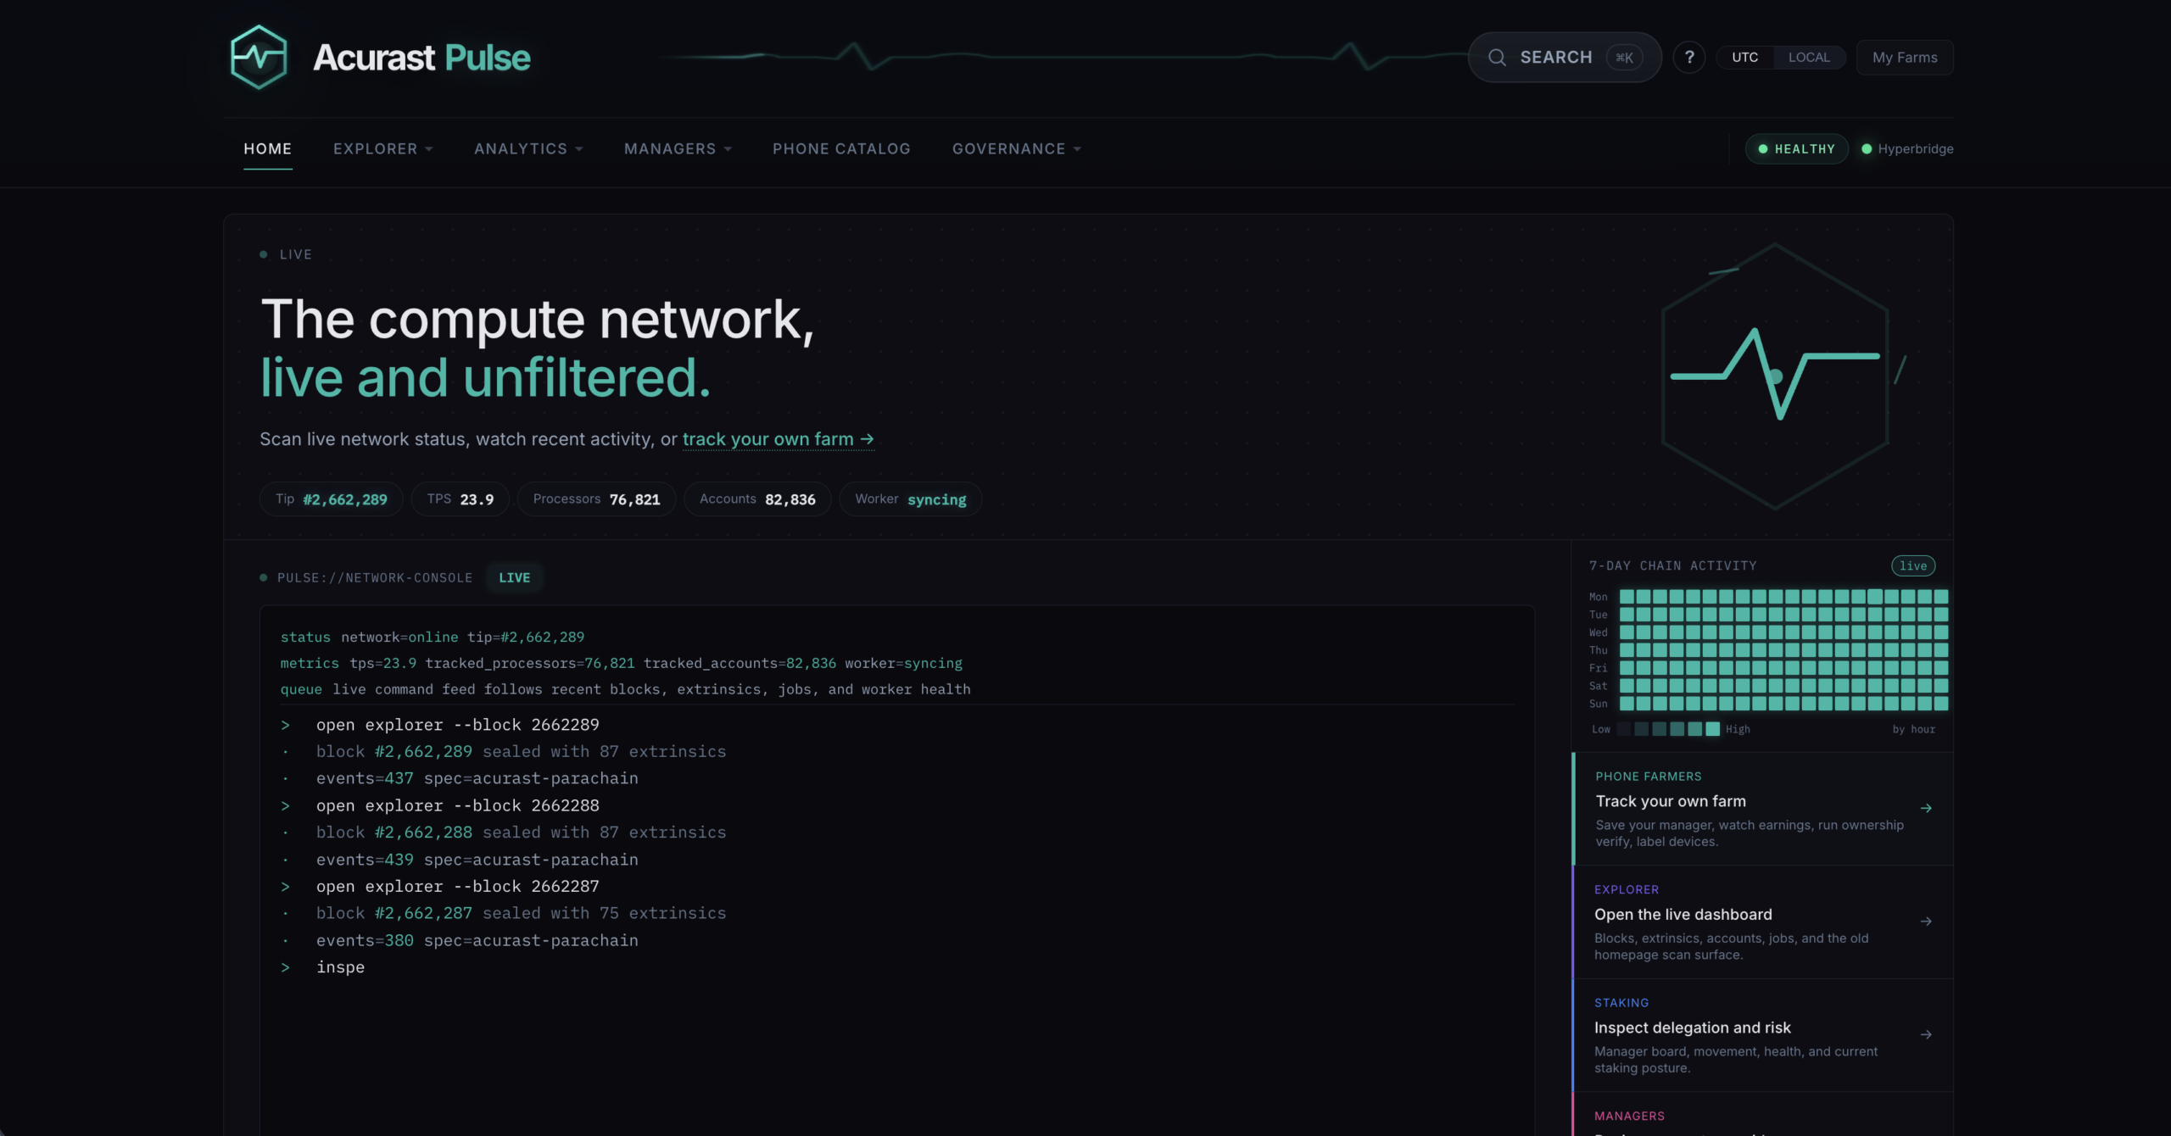Click the Sun row label in heatmap
The width and height of the screenshot is (2171, 1136).
coord(1598,704)
